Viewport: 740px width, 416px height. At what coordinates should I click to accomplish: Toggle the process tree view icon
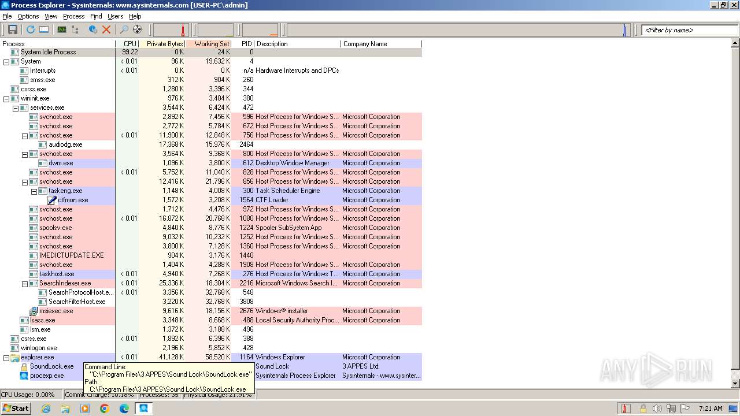75,29
